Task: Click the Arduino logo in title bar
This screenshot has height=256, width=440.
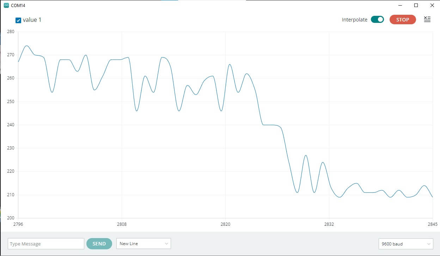Action: [x=6, y=6]
